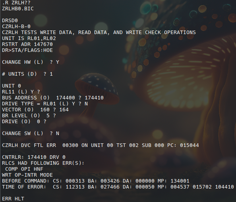Click the DRSD0 text line
The height and width of the screenshot is (202, 236).
(10, 21)
